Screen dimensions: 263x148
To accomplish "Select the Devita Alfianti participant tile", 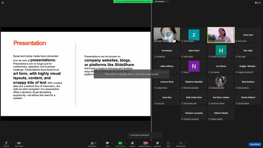I will click(x=248, y=97).
